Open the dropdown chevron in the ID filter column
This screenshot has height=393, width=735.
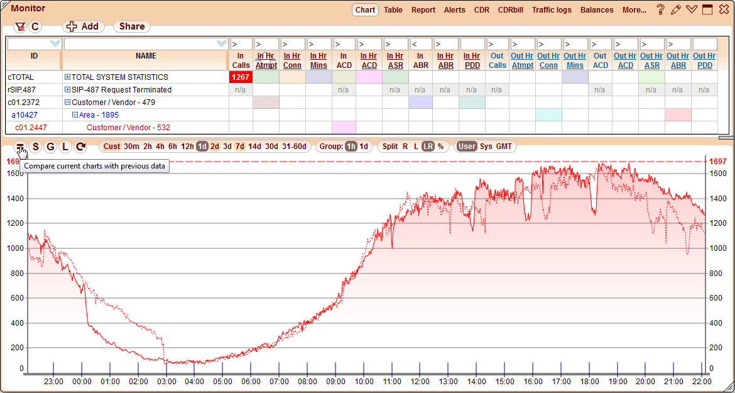[55, 43]
